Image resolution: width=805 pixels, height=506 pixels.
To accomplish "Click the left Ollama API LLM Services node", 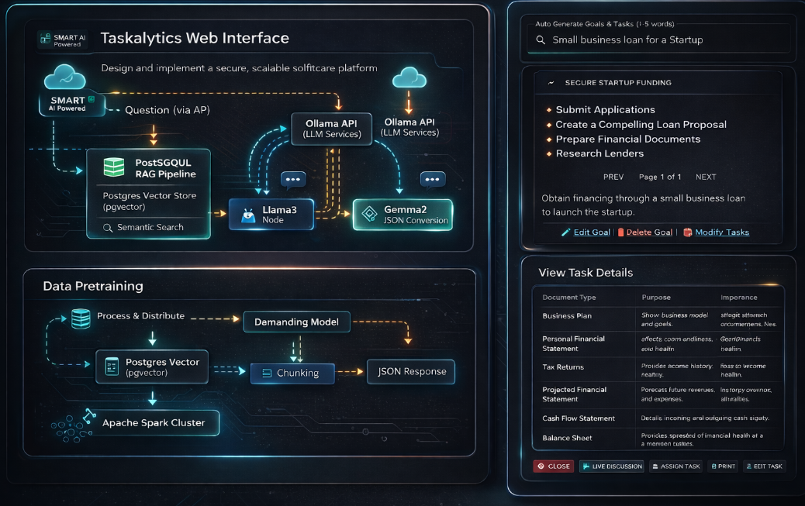I will click(332, 129).
